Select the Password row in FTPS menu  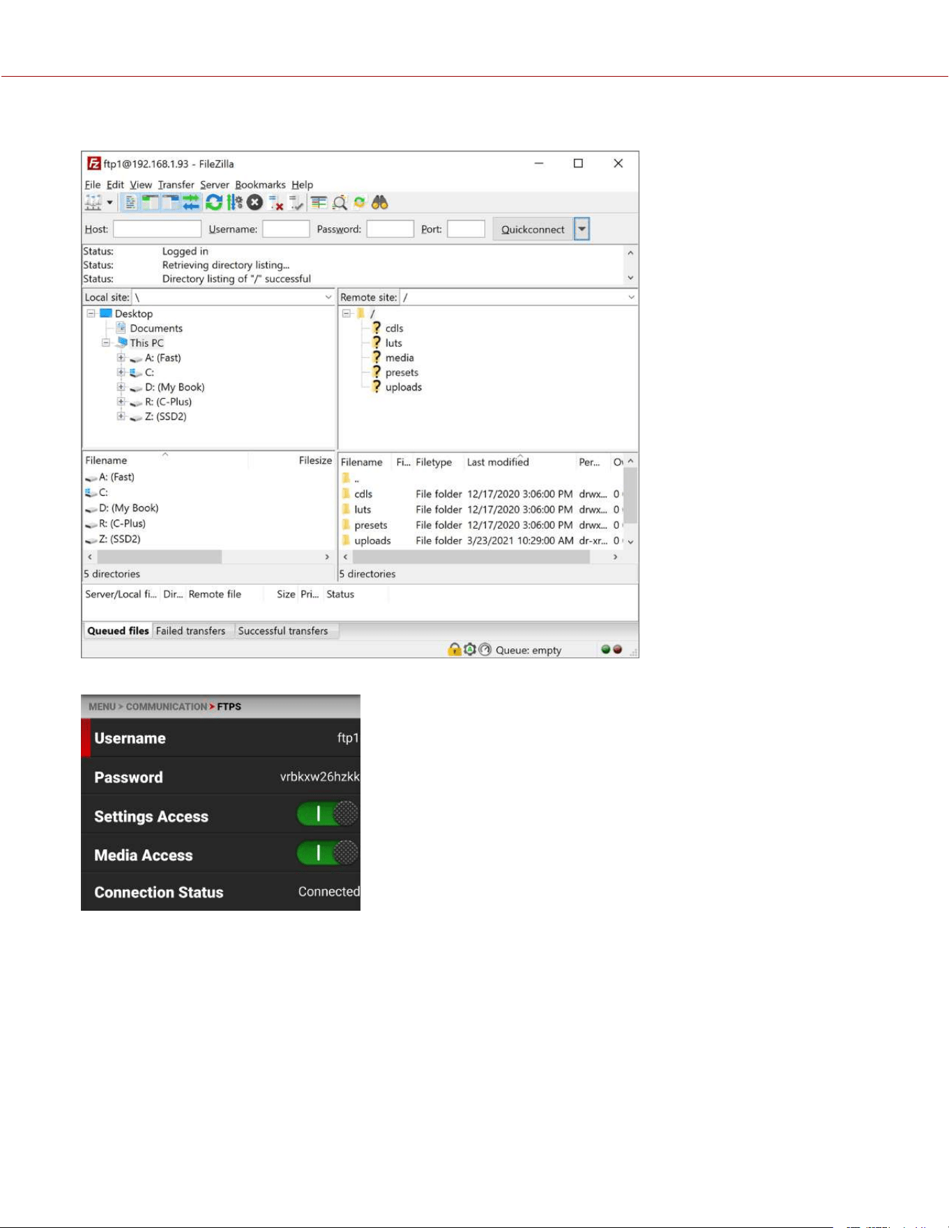tap(220, 777)
